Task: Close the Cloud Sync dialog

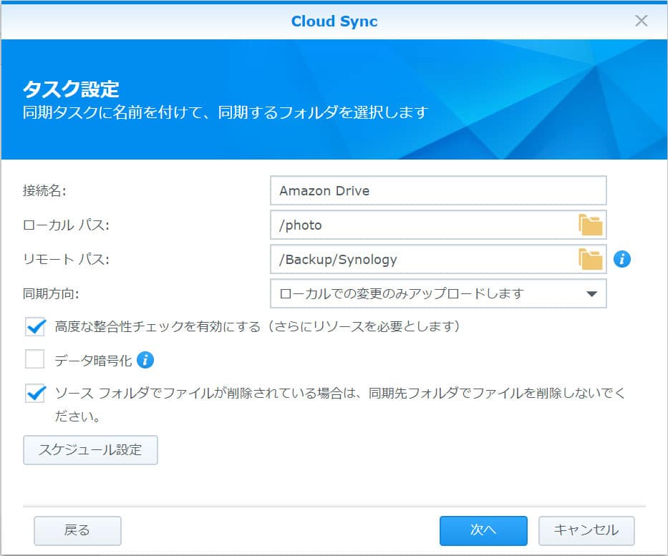Action: click(642, 21)
